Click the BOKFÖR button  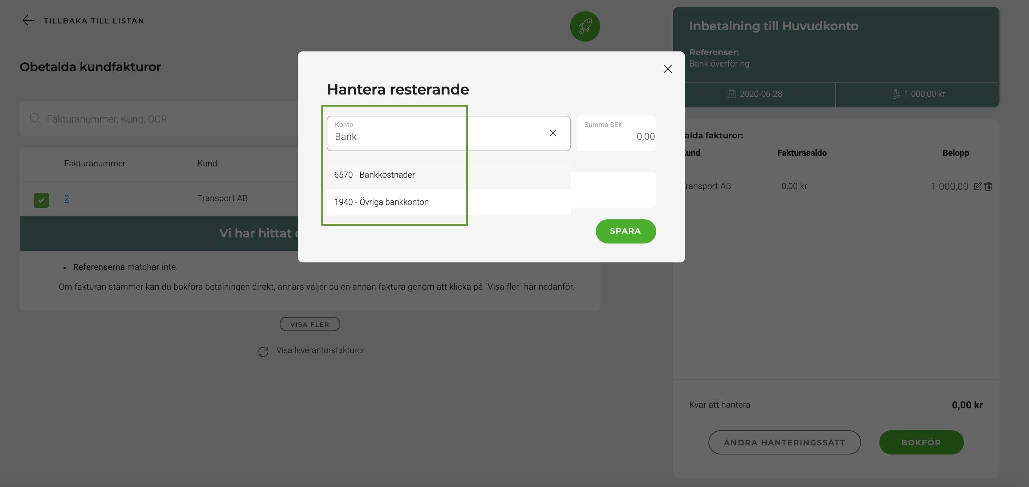[x=921, y=442]
